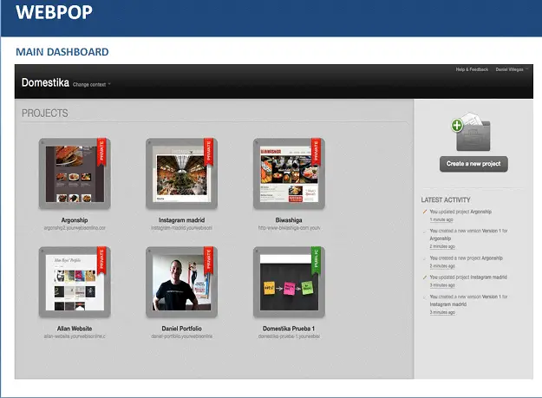Click the WEBPOP logo text
Screen dimensions: 542x398
coord(54,12)
